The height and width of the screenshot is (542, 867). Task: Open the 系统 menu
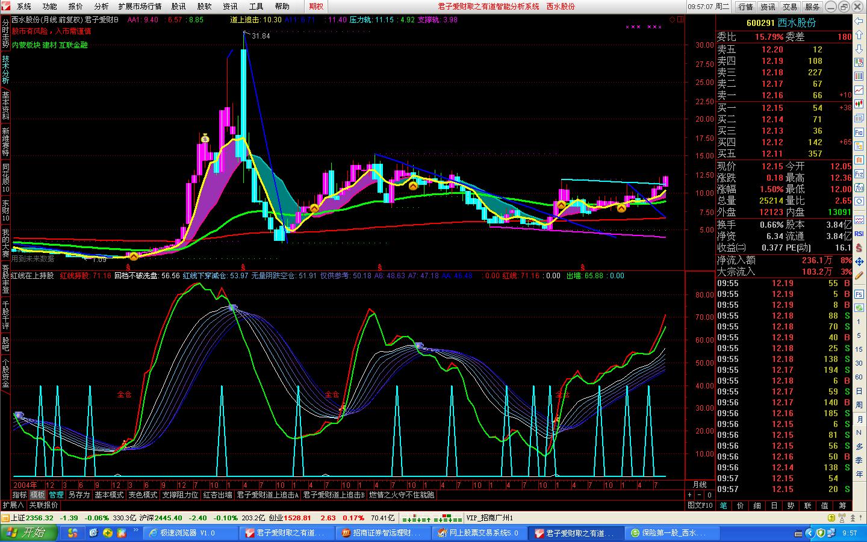23,6
